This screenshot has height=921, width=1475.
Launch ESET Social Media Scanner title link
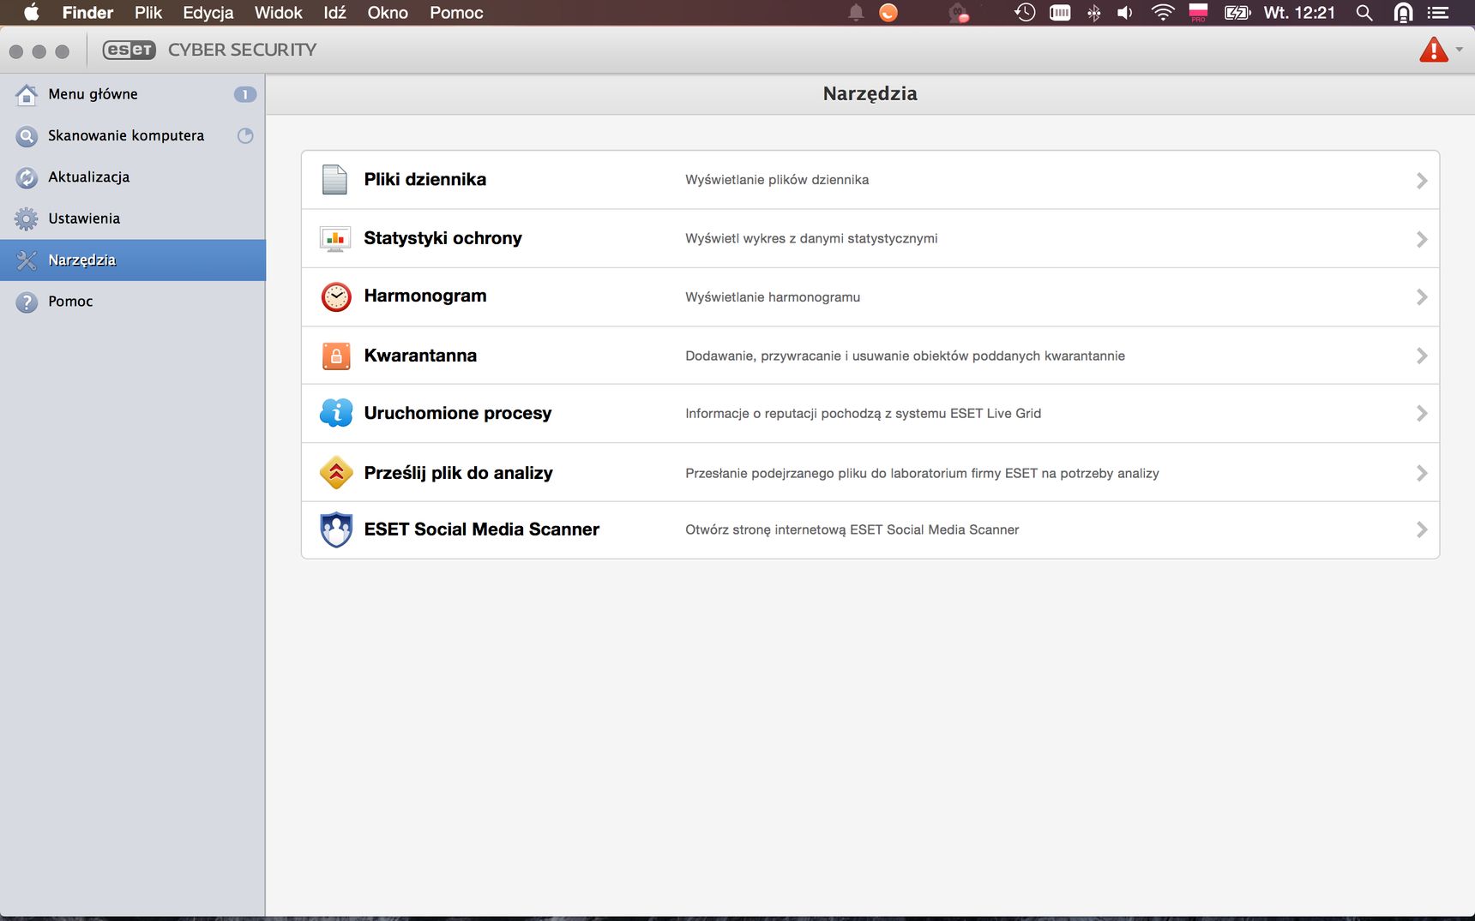coord(481,529)
